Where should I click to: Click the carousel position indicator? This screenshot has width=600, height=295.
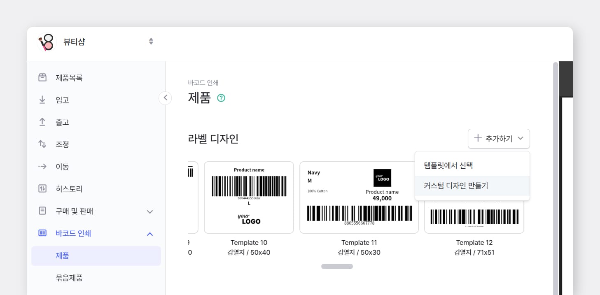[337, 266]
